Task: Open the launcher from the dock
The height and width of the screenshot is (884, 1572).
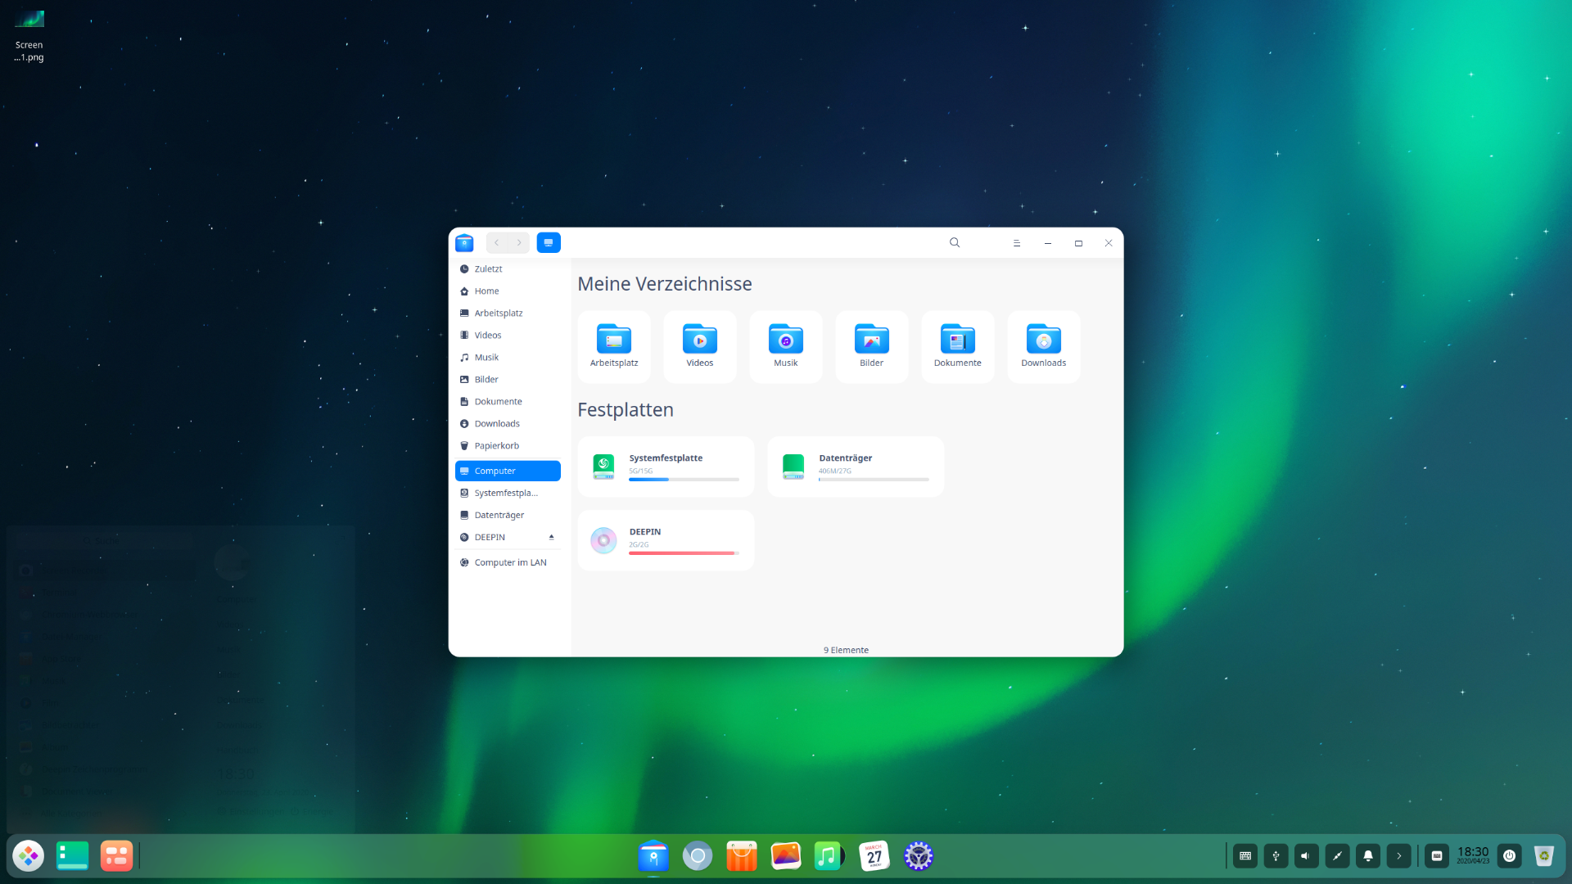Action: tap(29, 856)
